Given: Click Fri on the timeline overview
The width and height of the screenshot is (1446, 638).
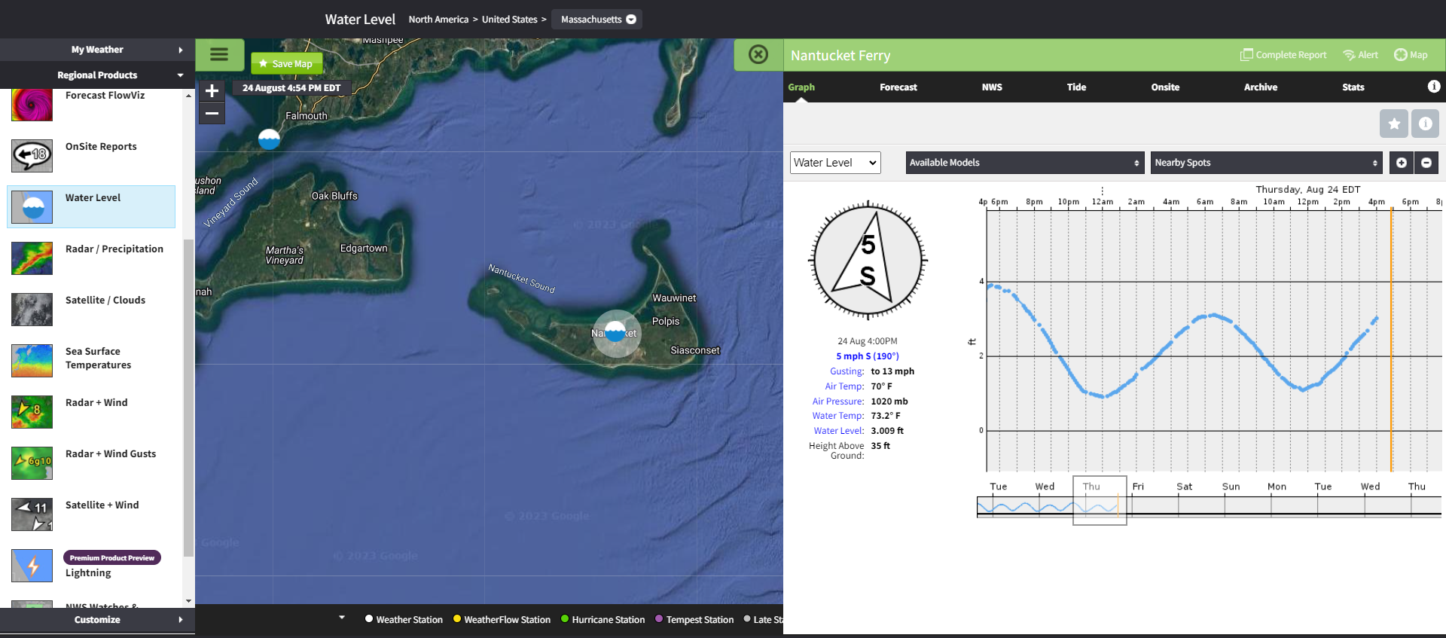Looking at the screenshot, I should click(x=1138, y=487).
